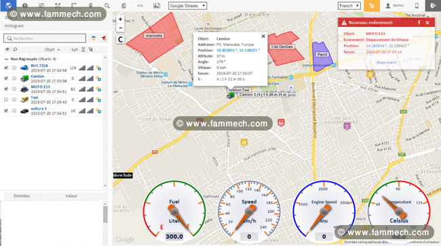
Task: Open the Histogram tab
Action: (x=14, y=26)
